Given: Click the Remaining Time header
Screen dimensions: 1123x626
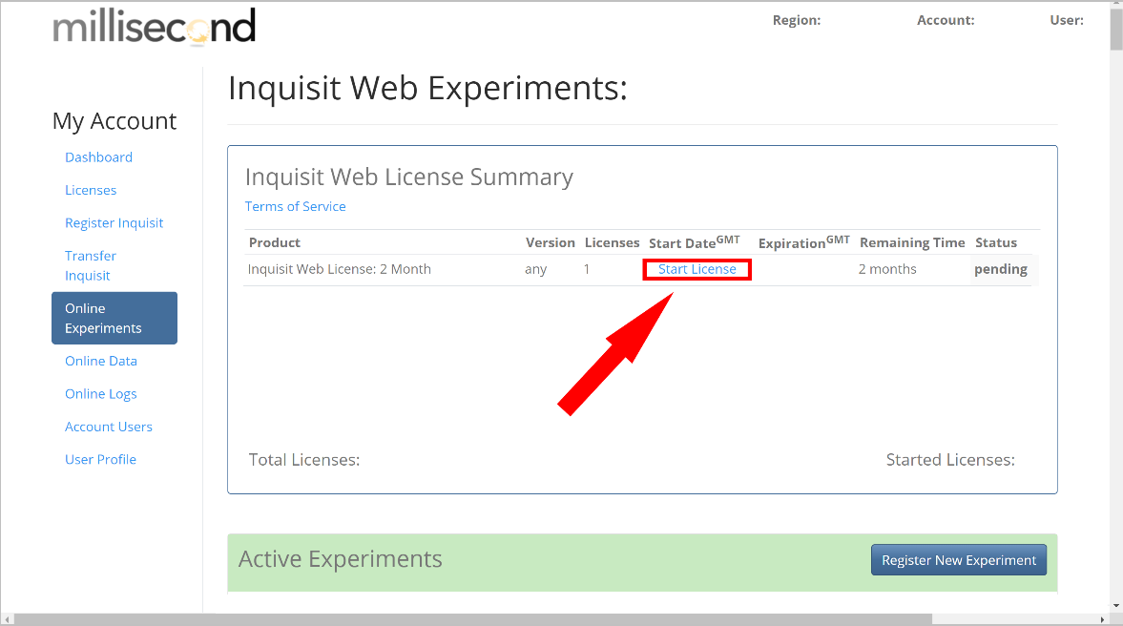Looking at the screenshot, I should (912, 242).
